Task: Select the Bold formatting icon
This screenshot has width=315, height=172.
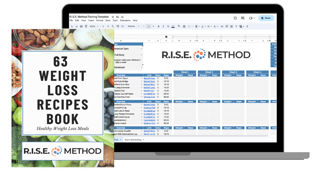Action: [159, 26]
